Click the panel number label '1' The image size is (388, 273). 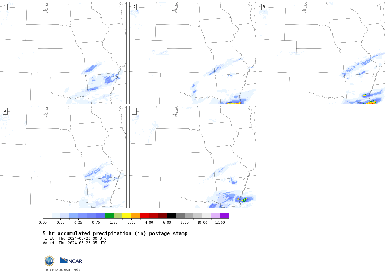coord(5,7)
